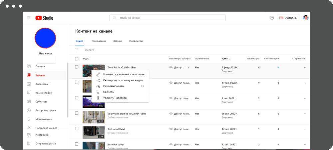Open the account avatar menu

306,18
